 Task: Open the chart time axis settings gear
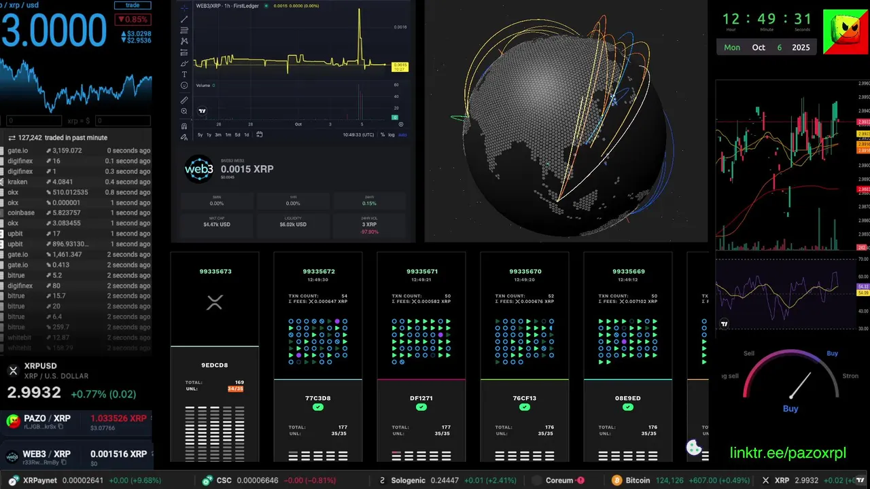[401, 124]
